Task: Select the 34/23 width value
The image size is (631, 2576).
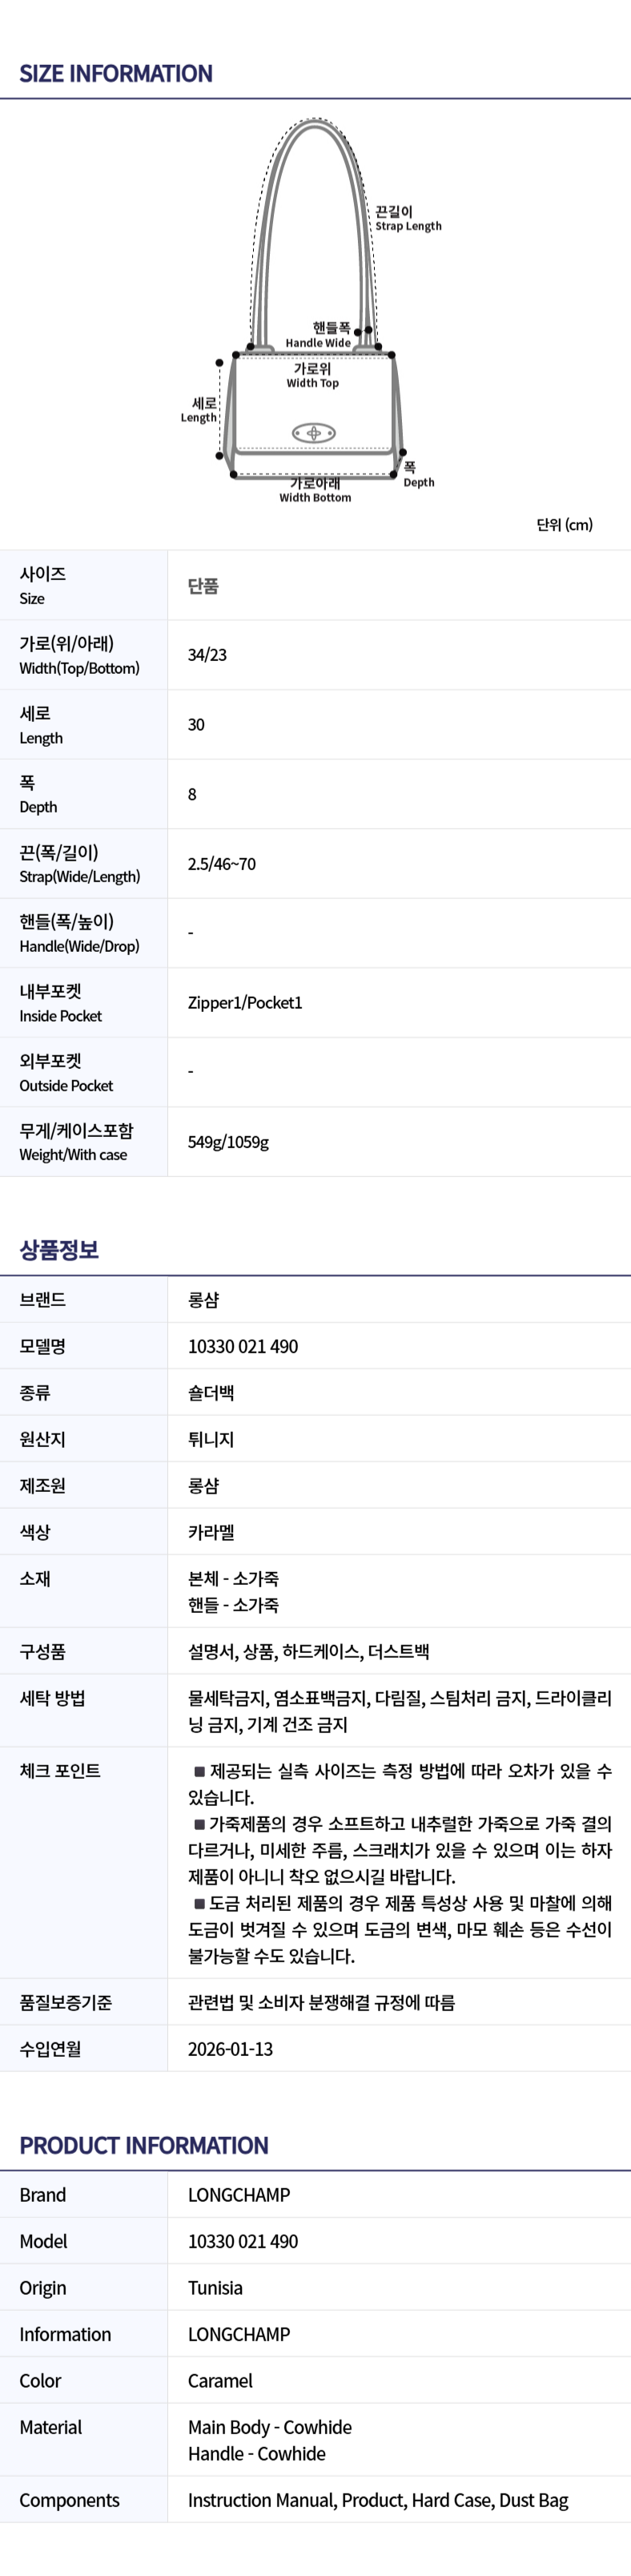Action: tap(207, 655)
